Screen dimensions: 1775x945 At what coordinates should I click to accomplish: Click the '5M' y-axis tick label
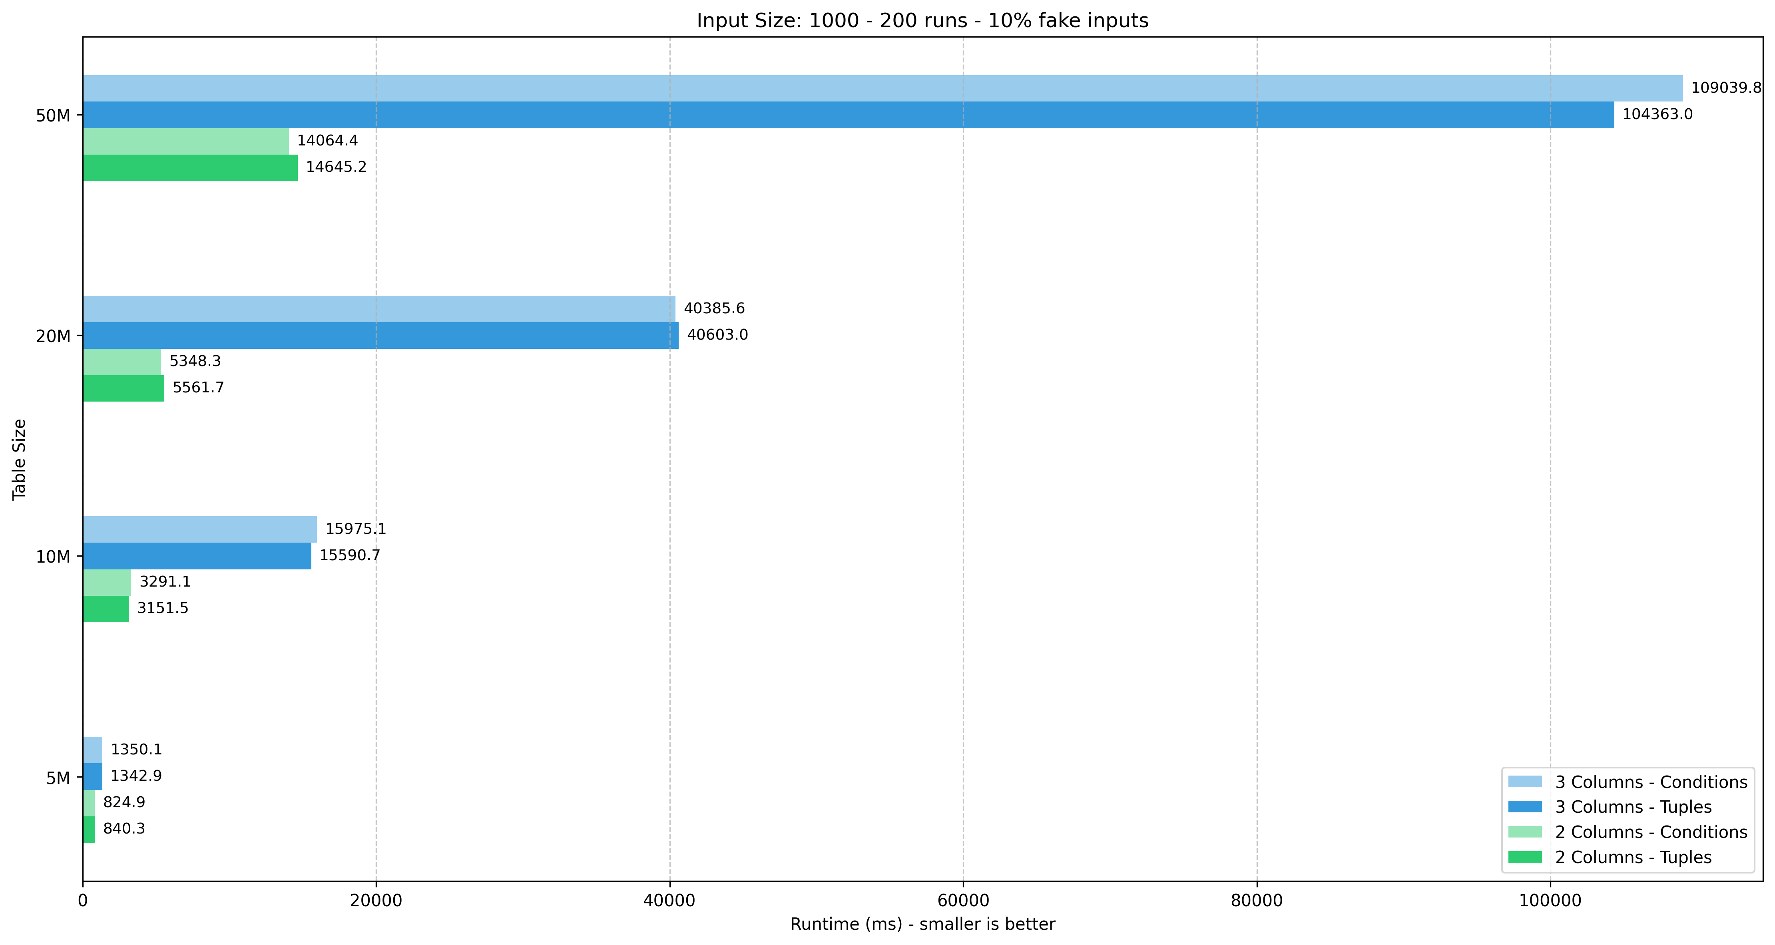coord(58,778)
